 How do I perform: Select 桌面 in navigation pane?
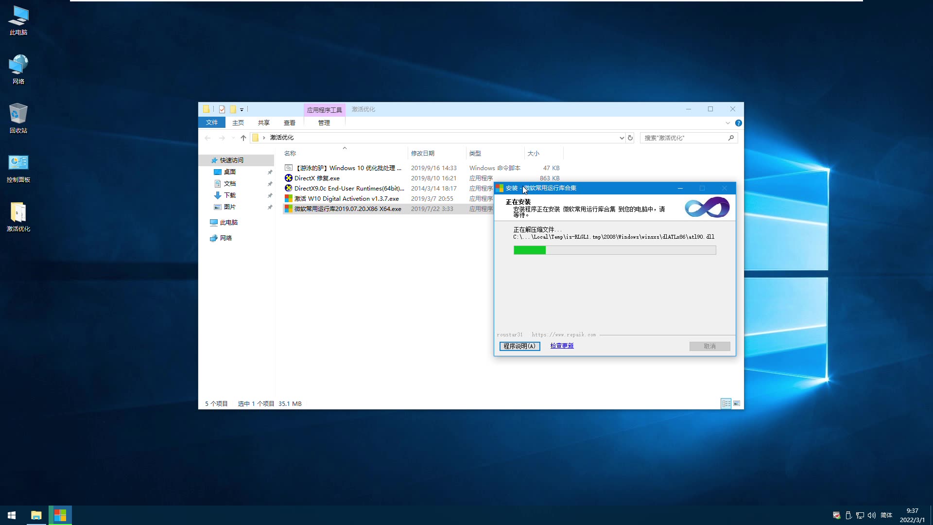click(x=237, y=172)
